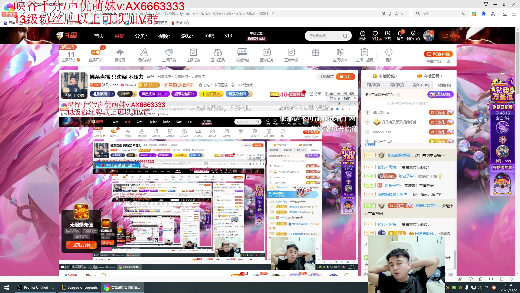
Task: Click the Windows Start button
Action: tap(6, 288)
